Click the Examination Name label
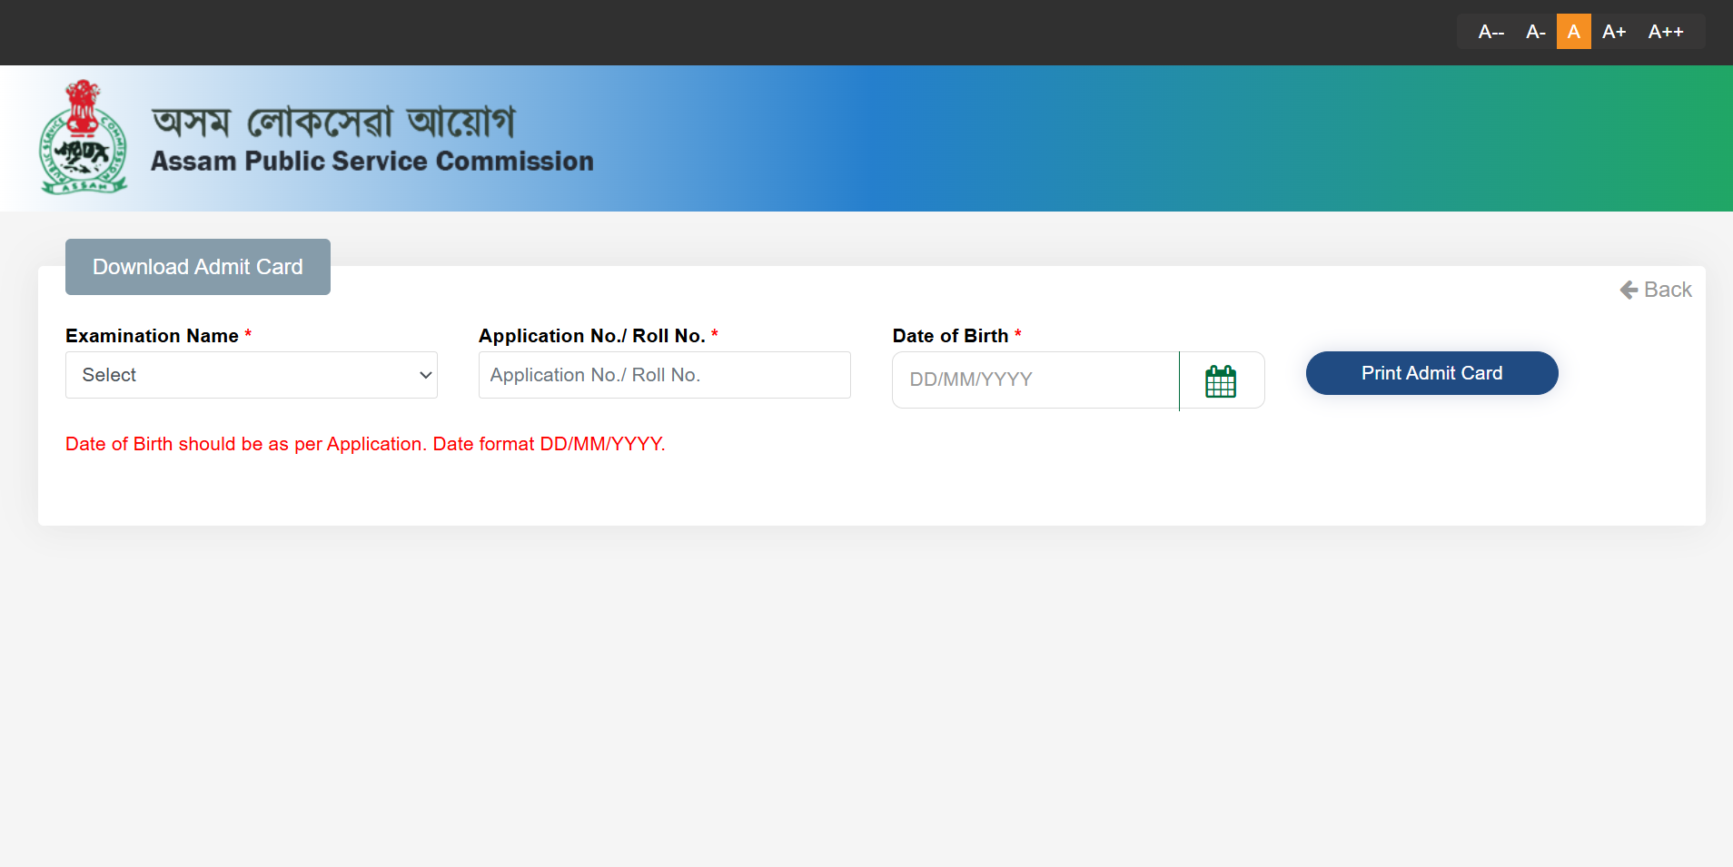Image resolution: width=1733 pixels, height=867 pixels. 151,335
